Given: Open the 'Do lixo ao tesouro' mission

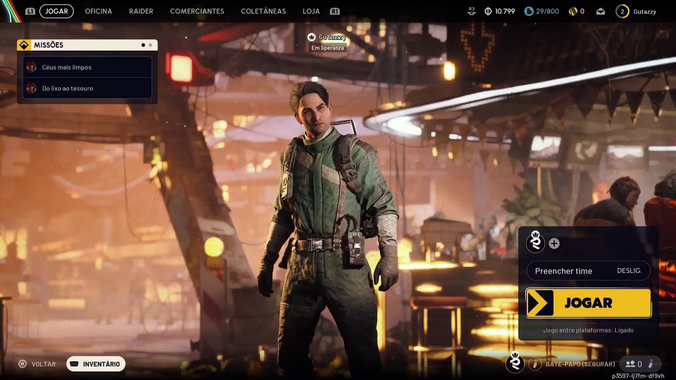Looking at the screenshot, I should coord(87,88).
